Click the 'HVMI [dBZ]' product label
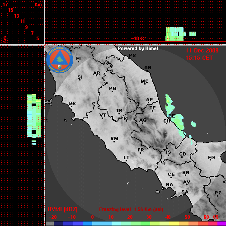 click(x=62, y=209)
